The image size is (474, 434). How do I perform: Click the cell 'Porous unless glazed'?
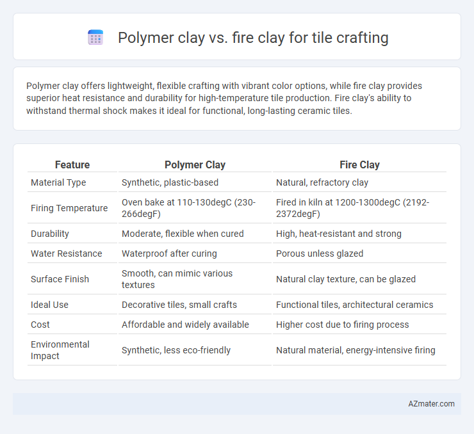(x=320, y=253)
